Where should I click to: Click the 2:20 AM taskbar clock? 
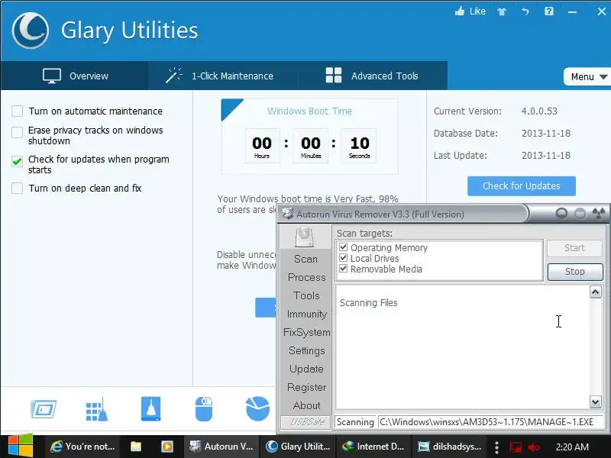tap(572, 447)
